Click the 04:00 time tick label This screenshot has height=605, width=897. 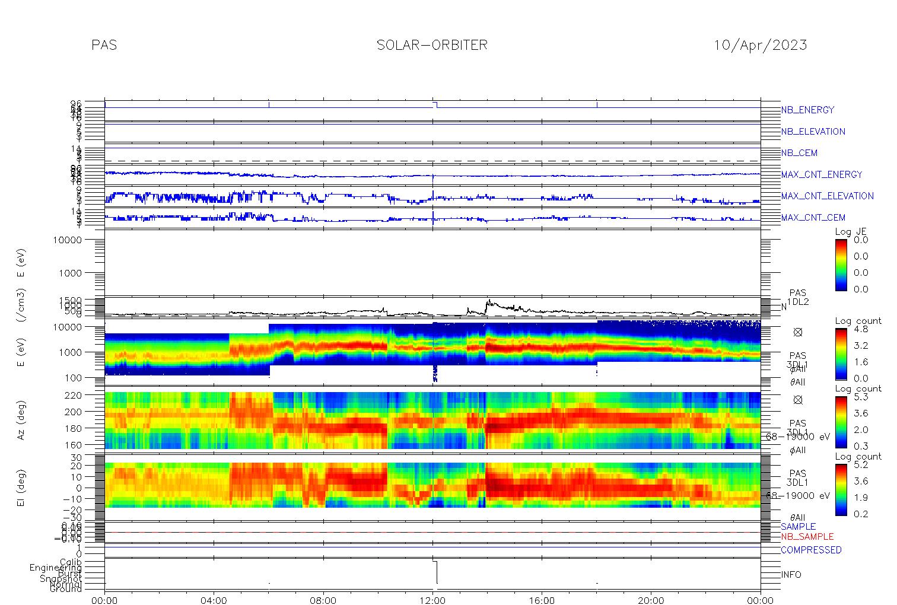(x=214, y=600)
